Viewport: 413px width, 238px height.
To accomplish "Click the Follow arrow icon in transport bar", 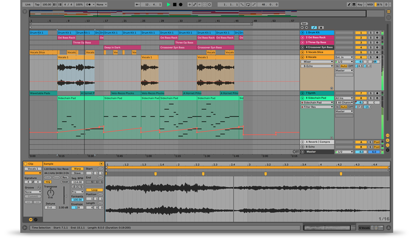I will click(137, 4).
